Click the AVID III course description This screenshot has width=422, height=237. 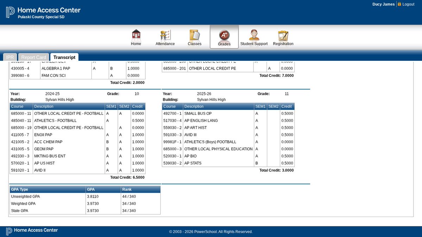[191, 135]
